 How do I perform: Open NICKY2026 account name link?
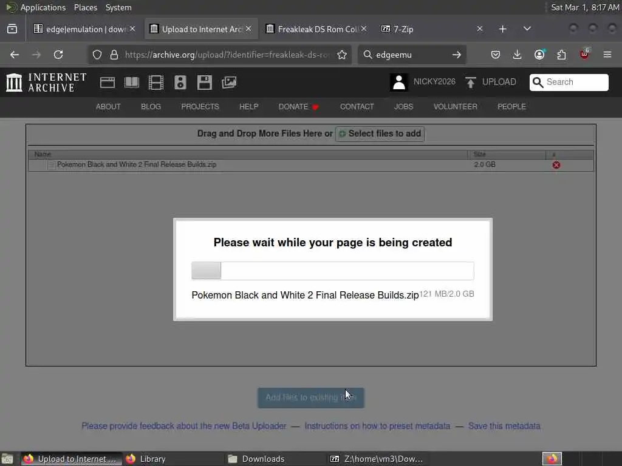tap(434, 82)
